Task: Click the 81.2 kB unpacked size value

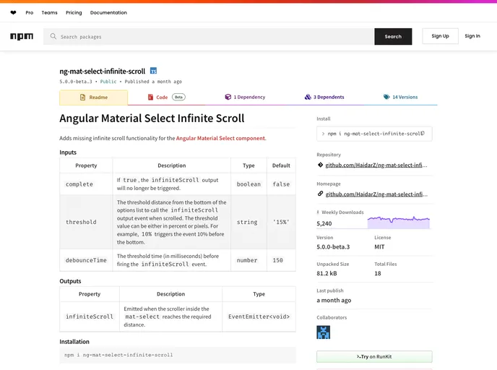Action: click(x=327, y=273)
